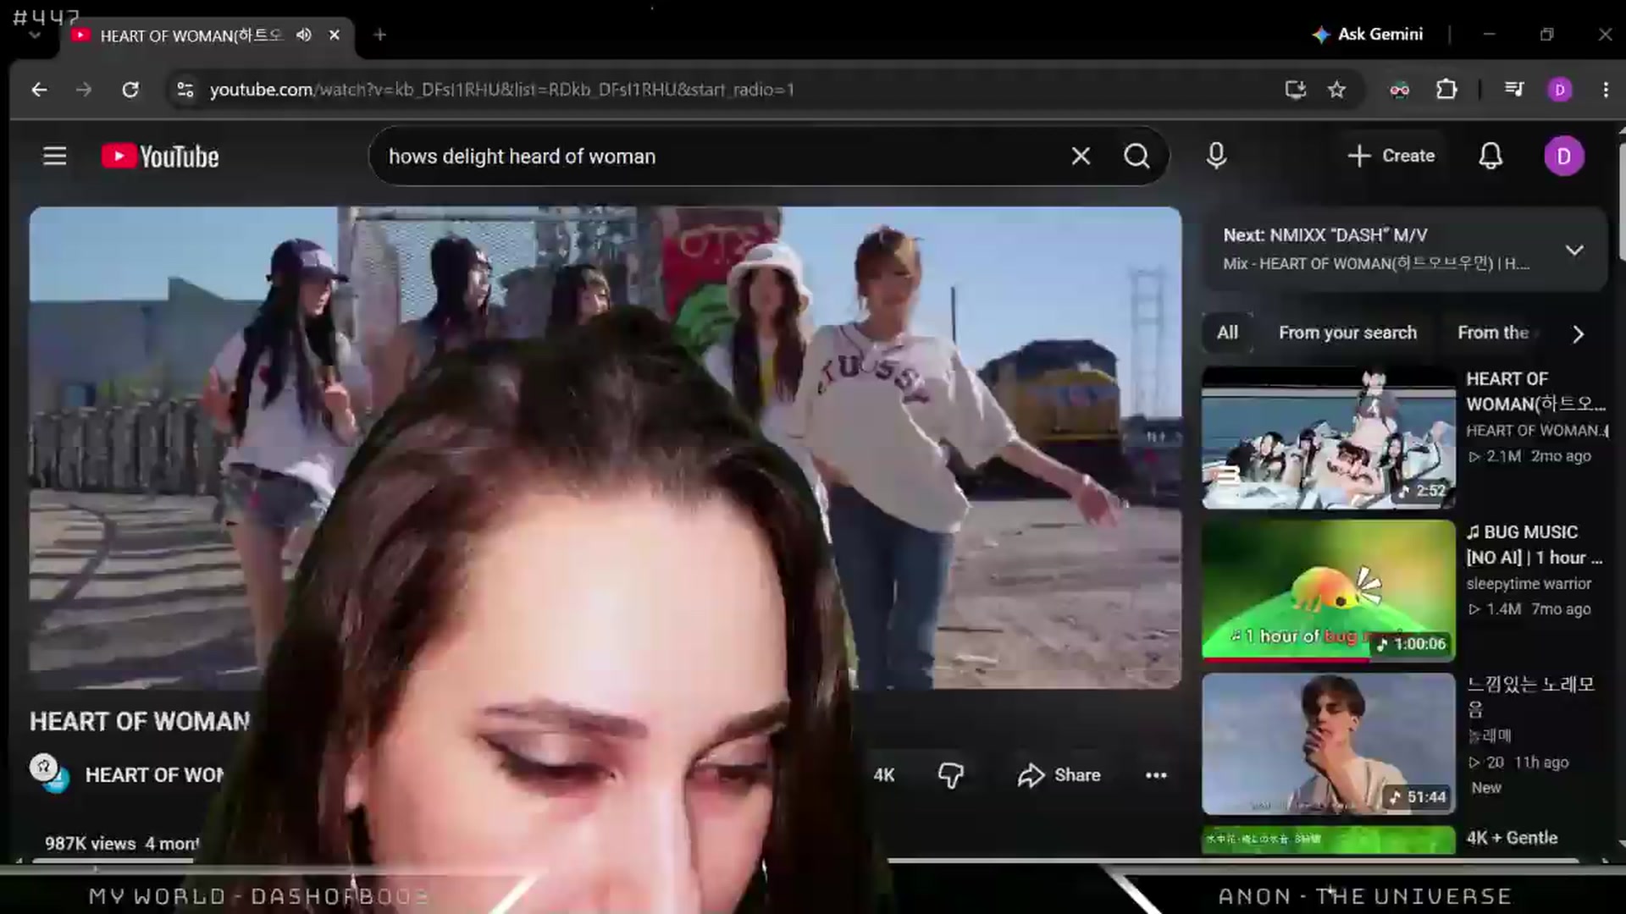Bookmark this tab with star
This screenshot has width=1626, height=914.
(1336, 90)
